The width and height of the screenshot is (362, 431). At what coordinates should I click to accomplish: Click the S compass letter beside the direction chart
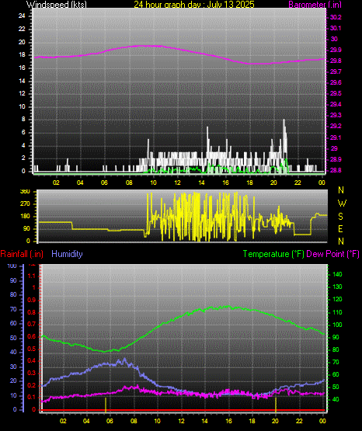341,217
